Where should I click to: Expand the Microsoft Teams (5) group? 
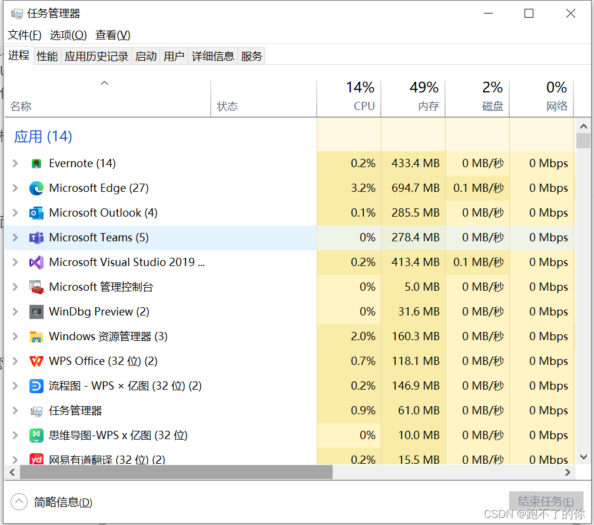point(15,238)
